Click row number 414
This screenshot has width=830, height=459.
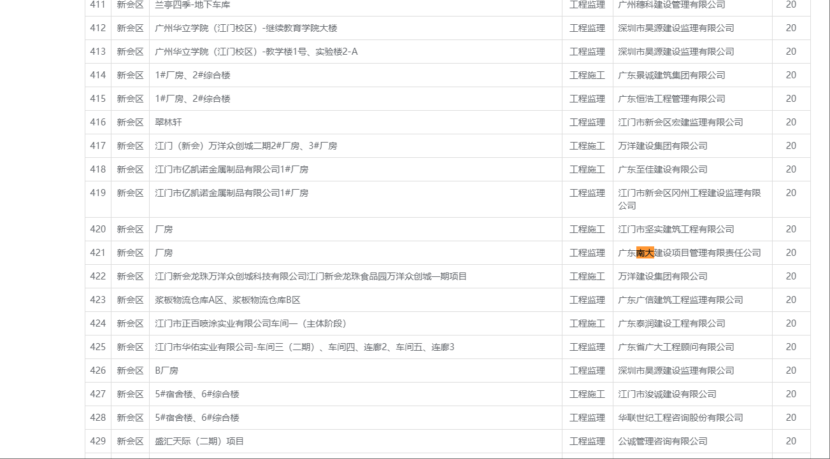click(x=97, y=75)
